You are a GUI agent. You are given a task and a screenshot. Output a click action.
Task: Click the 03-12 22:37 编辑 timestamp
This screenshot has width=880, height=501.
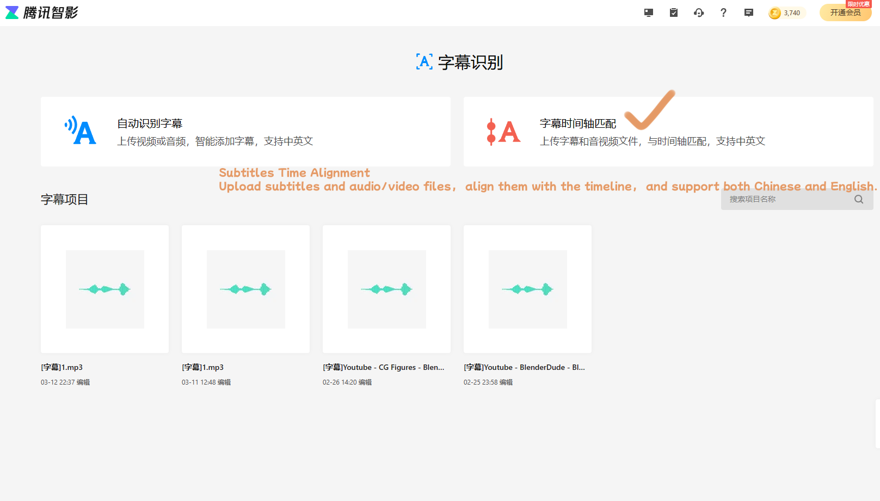pyautogui.click(x=65, y=382)
